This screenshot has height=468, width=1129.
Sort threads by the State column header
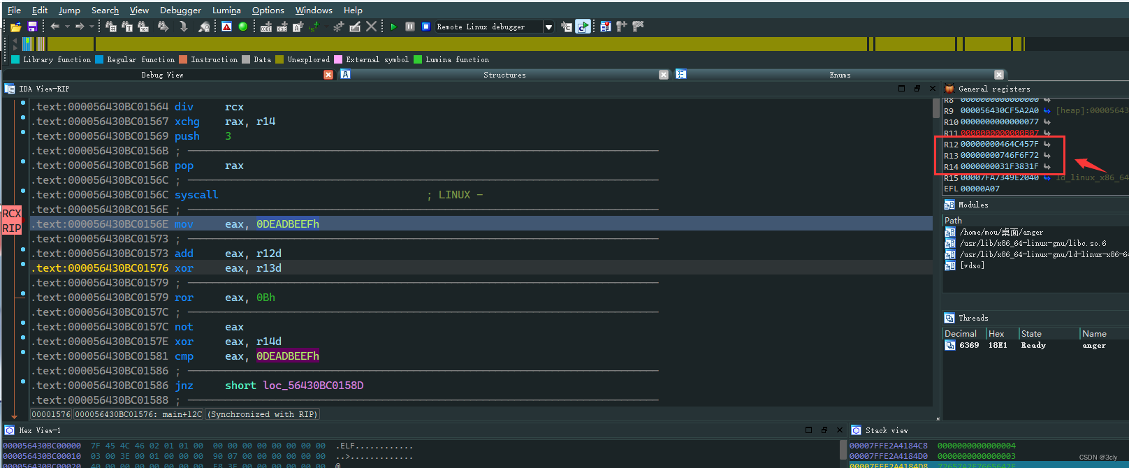click(x=1049, y=333)
